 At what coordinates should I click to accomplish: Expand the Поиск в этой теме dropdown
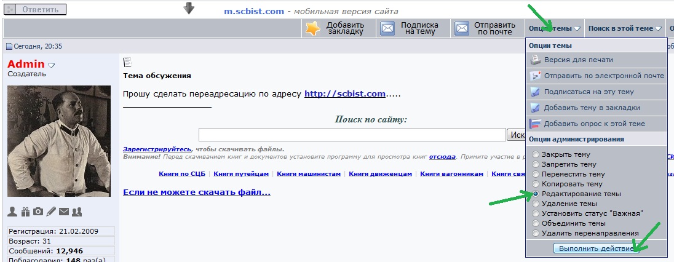(624, 28)
